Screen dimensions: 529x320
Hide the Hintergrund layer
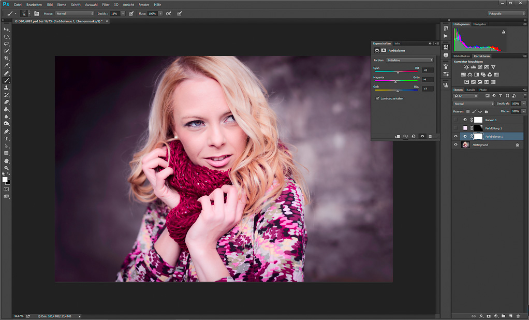point(456,145)
